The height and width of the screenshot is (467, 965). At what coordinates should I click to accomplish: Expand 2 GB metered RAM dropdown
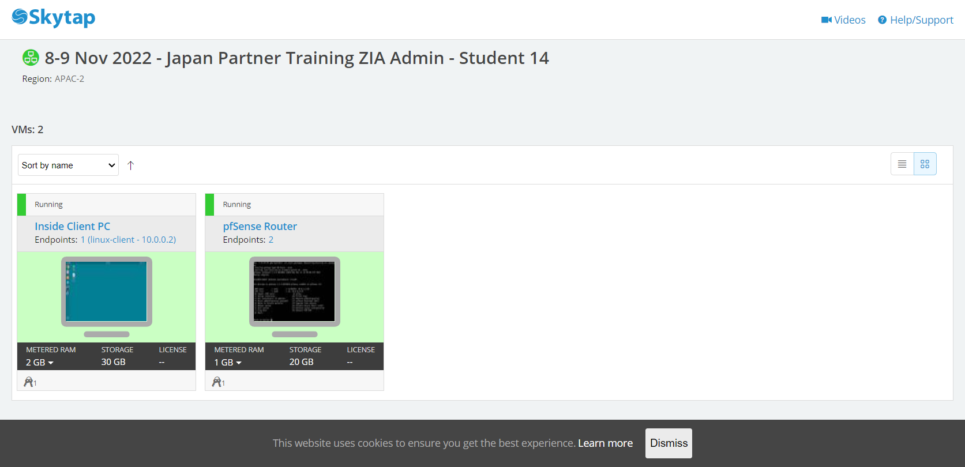coord(40,363)
